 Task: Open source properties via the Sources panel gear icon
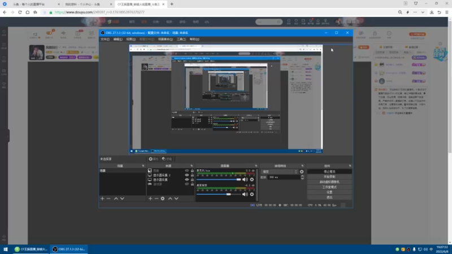(x=163, y=199)
